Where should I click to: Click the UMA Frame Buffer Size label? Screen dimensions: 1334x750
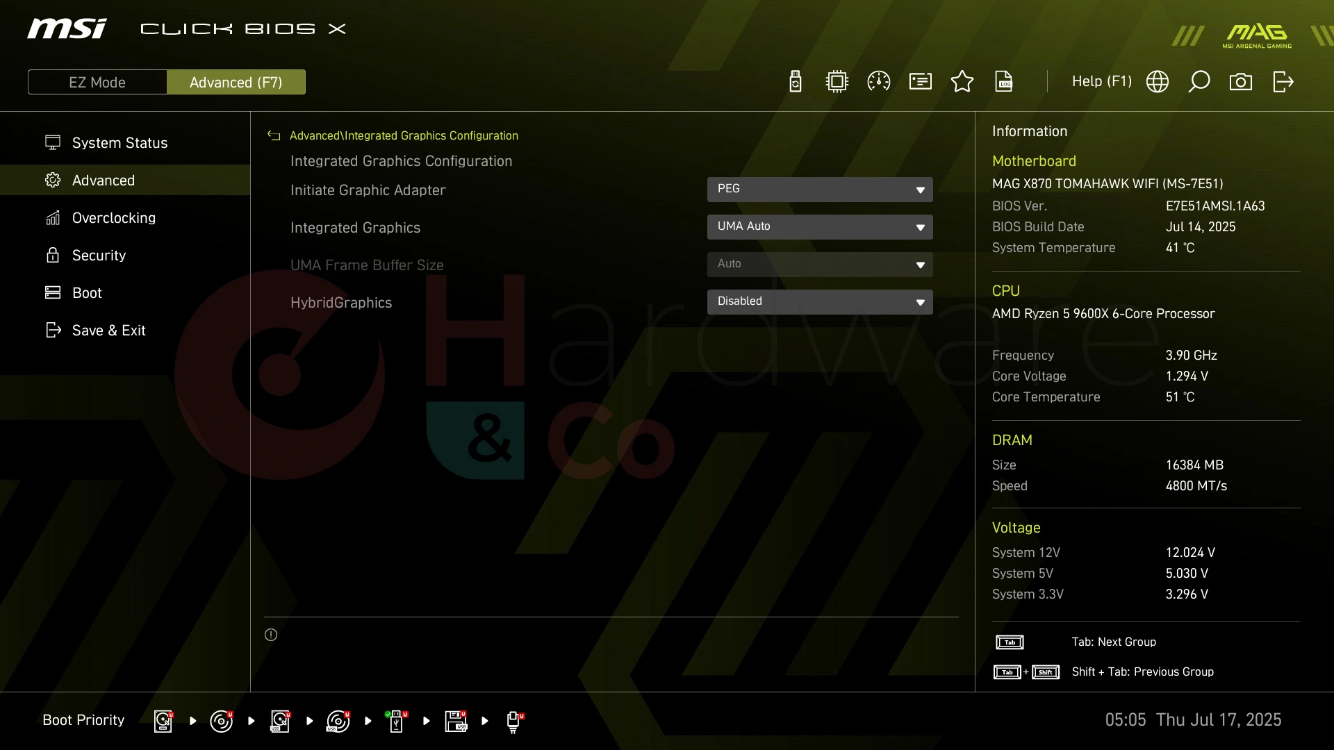[x=367, y=265]
